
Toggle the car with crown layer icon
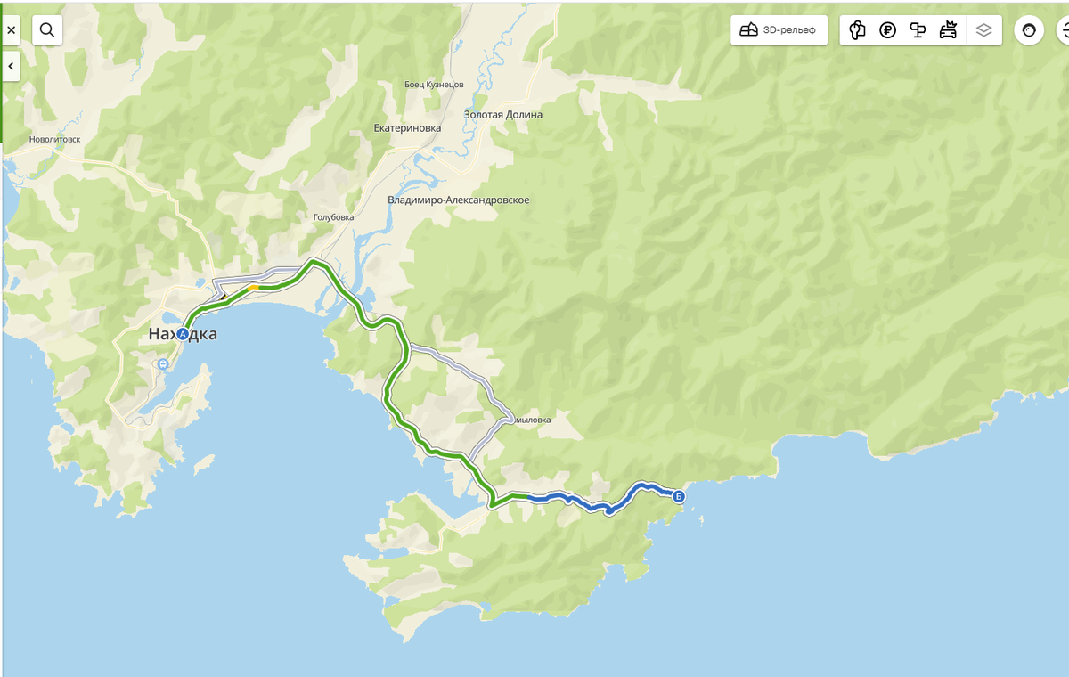point(948,30)
